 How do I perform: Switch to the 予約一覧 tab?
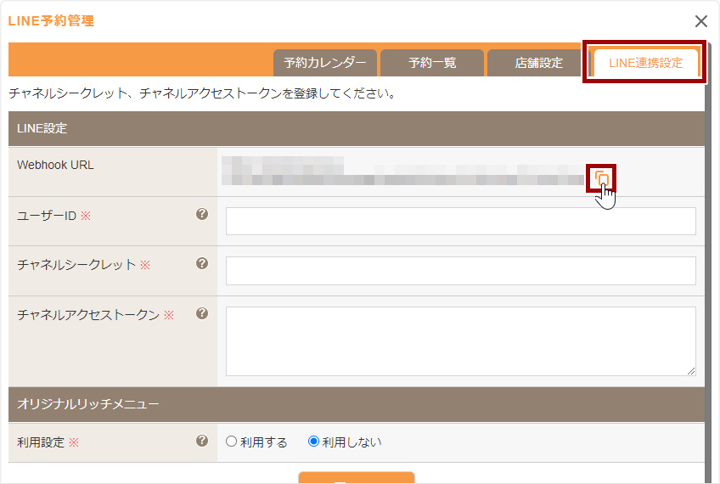click(432, 63)
